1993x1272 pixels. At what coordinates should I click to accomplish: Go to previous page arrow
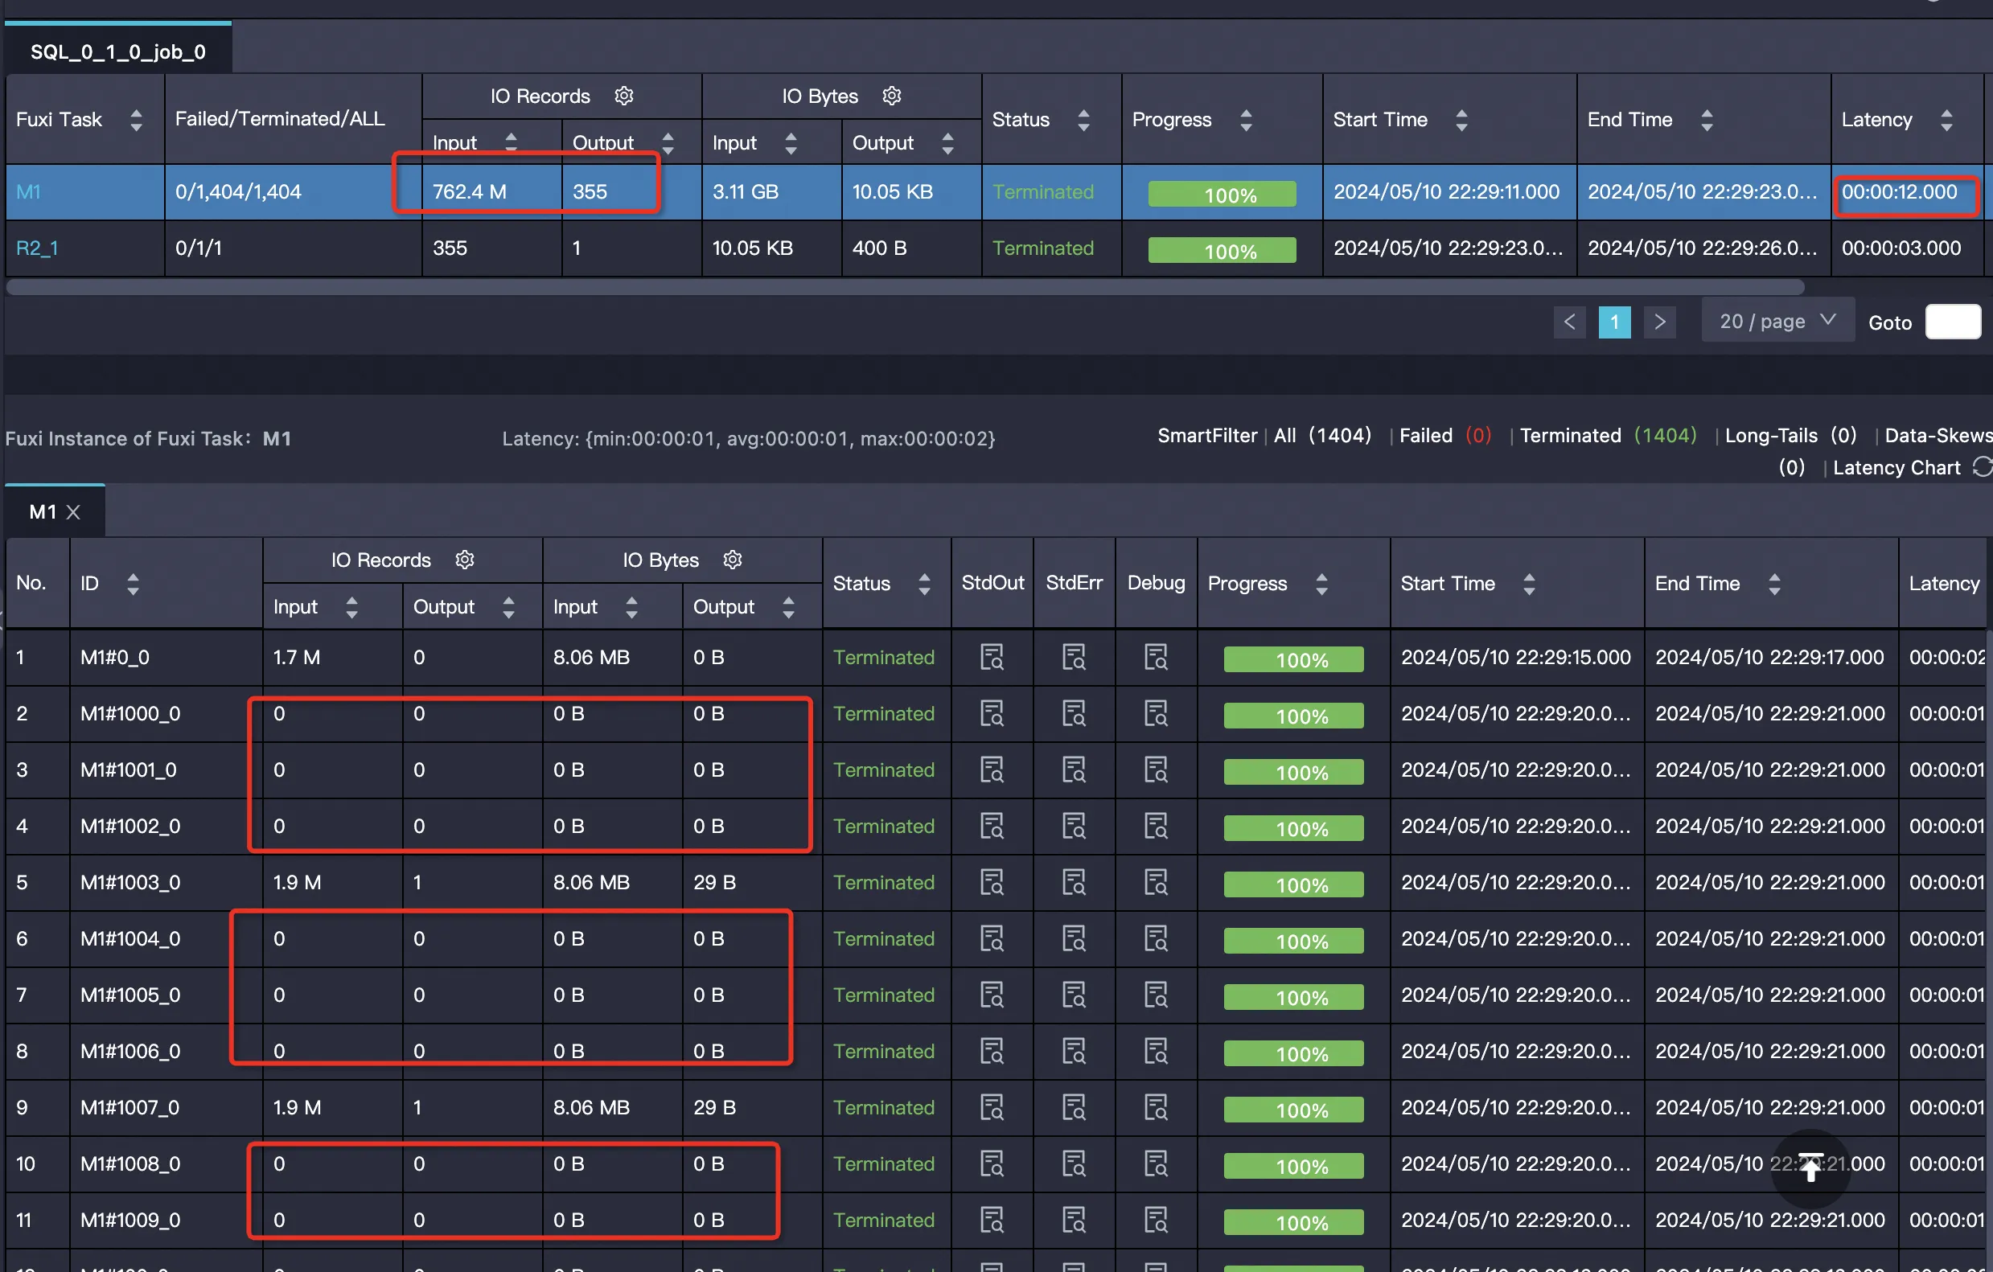[1569, 322]
